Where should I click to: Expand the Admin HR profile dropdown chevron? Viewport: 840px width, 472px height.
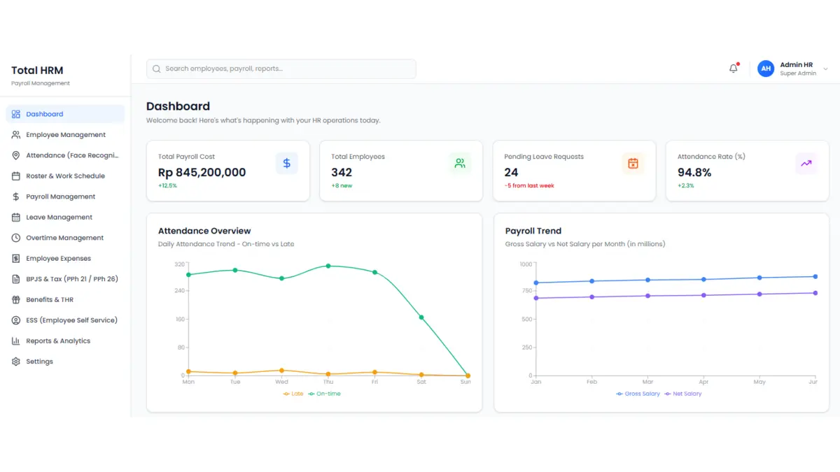click(x=825, y=69)
